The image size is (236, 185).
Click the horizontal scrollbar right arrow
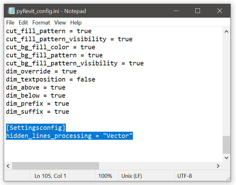tap(218, 166)
